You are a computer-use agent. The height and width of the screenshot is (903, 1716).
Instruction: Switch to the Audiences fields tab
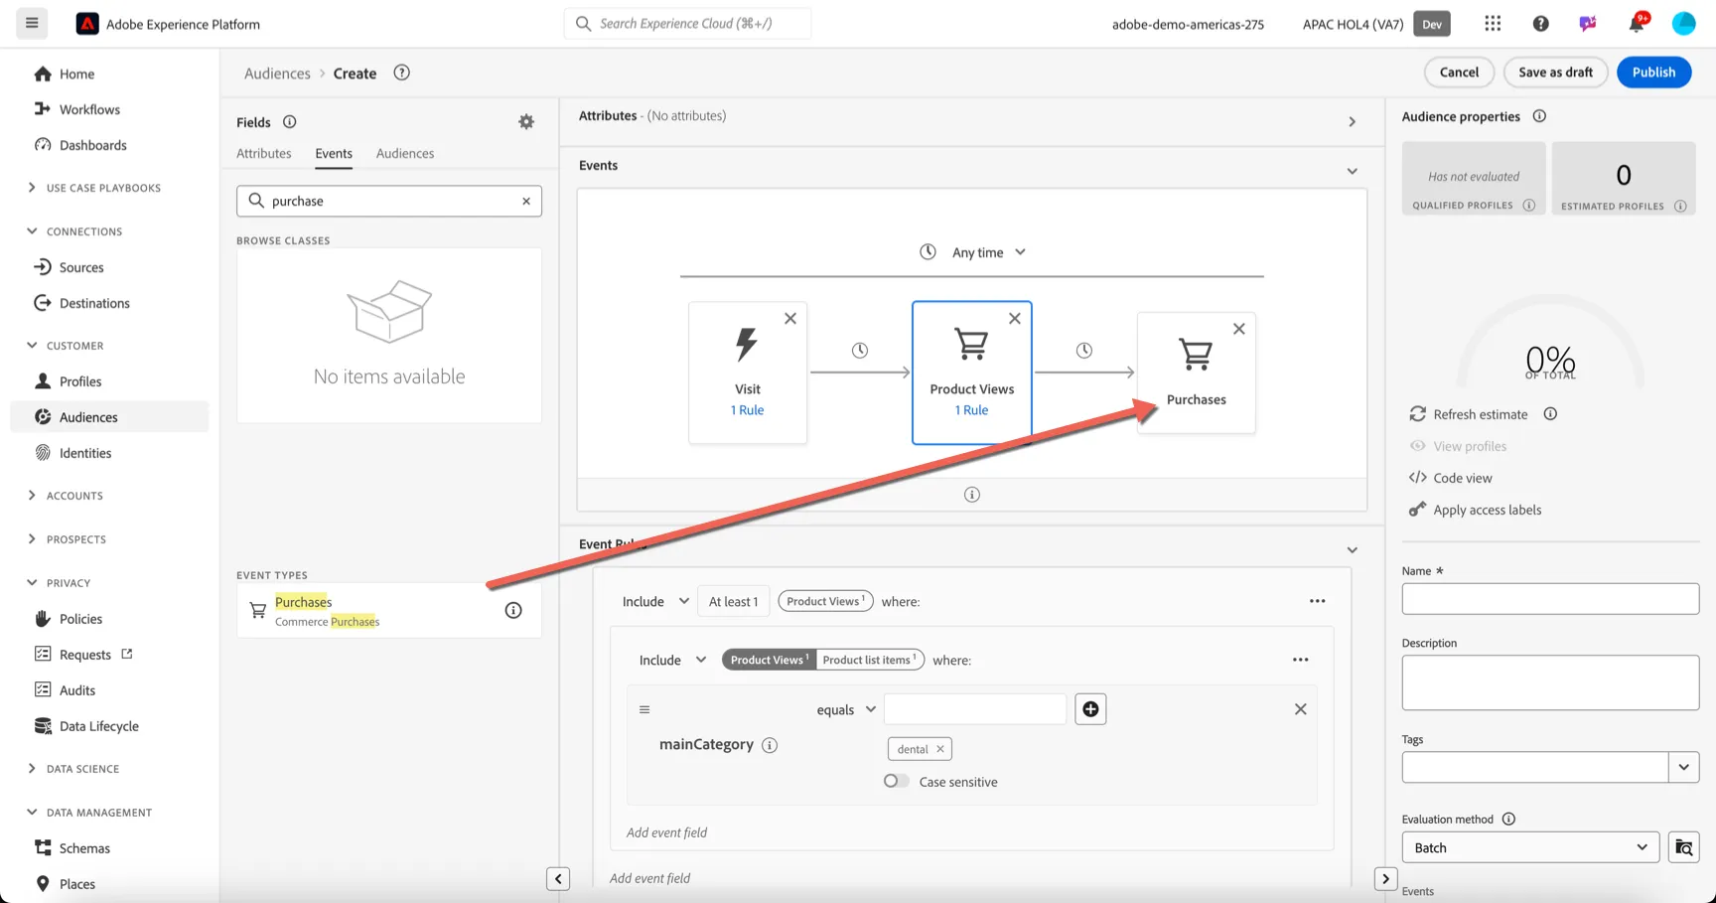click(x=405, y=153)
